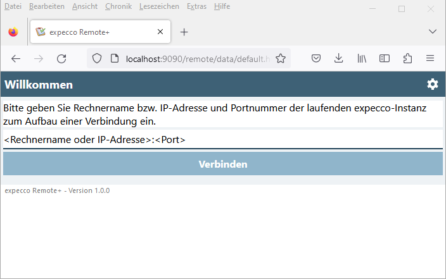Bookmark this page with the star icon
Image resolution: width=446 pixels, height=279 pixels.
tap(281, 58)
